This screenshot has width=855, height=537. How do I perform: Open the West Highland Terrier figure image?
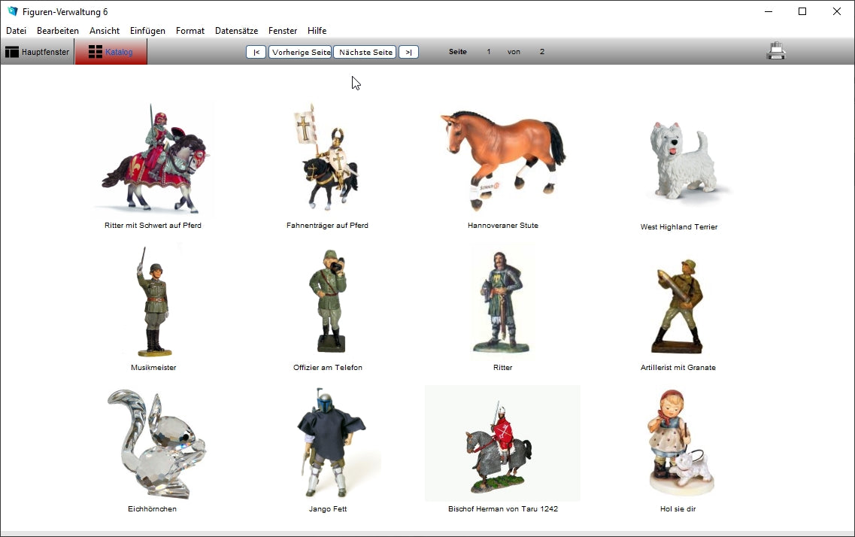click(x=681, y=160)
